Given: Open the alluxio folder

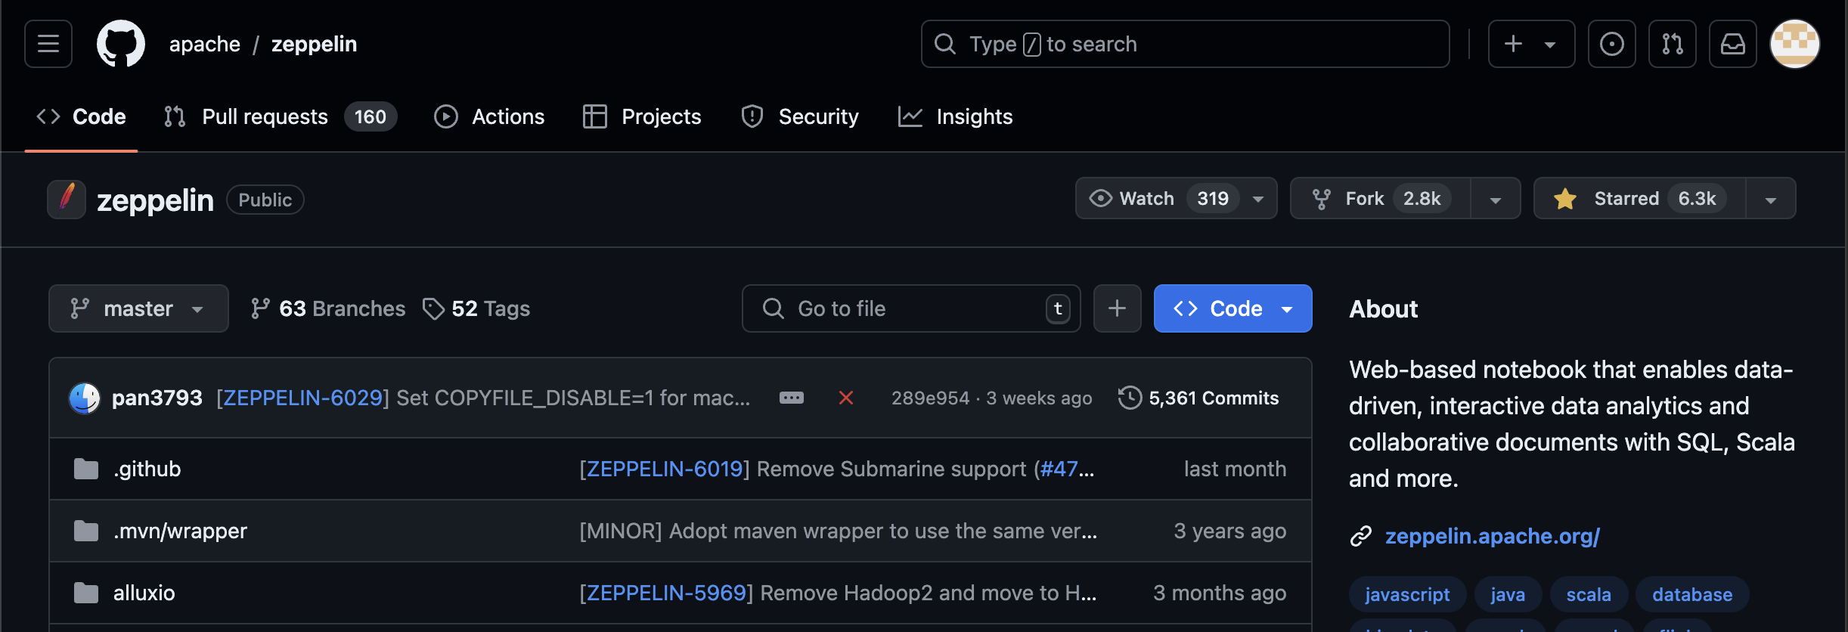Looking at the screenshot, I should pos(144,593).
